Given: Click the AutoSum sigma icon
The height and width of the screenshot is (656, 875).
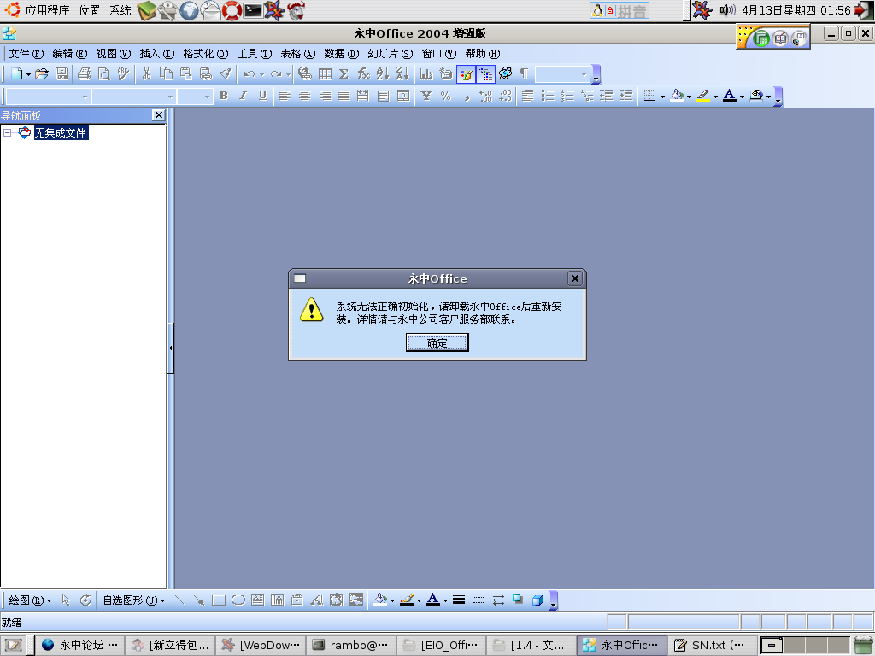Looking at the screenshot, I should (344, 73).
